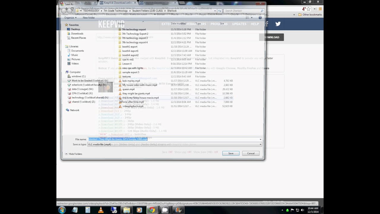Show the bookmarks bar overflow chevron
Screen dimensions: 380x214
(294, 15)
